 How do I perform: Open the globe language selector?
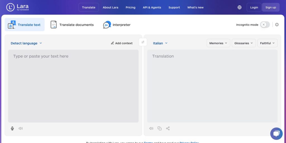click(239, 8)
